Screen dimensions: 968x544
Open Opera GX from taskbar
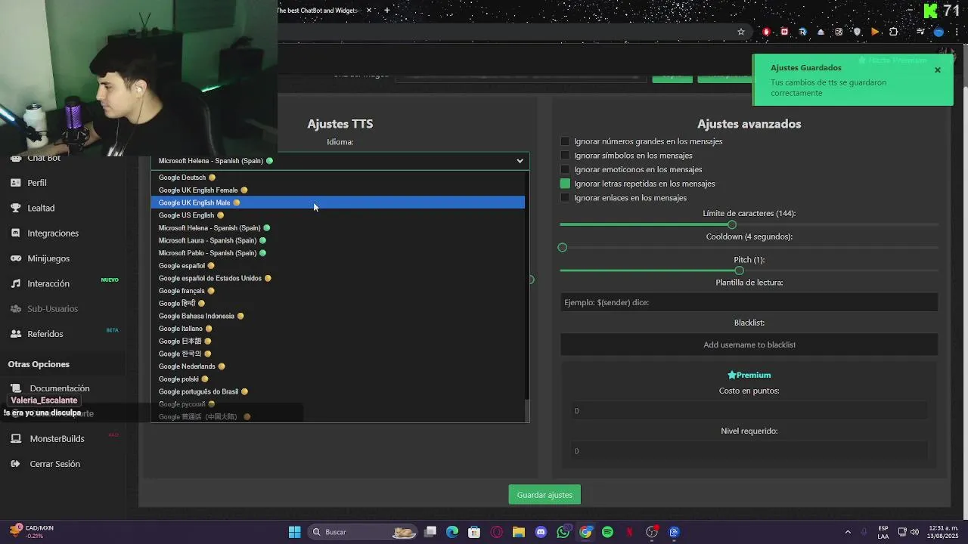497,532
